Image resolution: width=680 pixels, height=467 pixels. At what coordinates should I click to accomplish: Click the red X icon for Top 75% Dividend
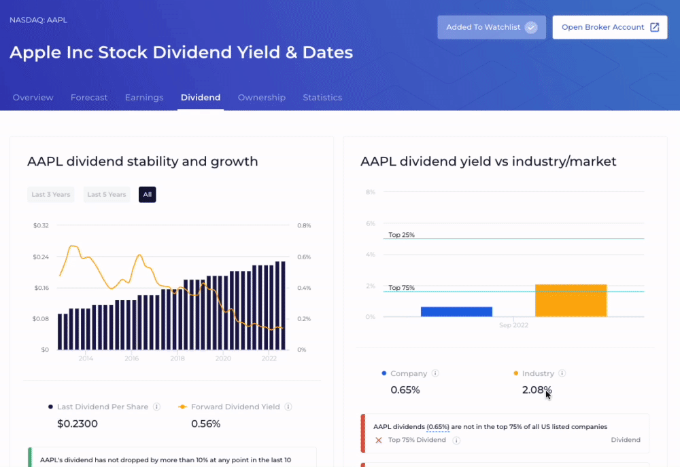(379, 440)
